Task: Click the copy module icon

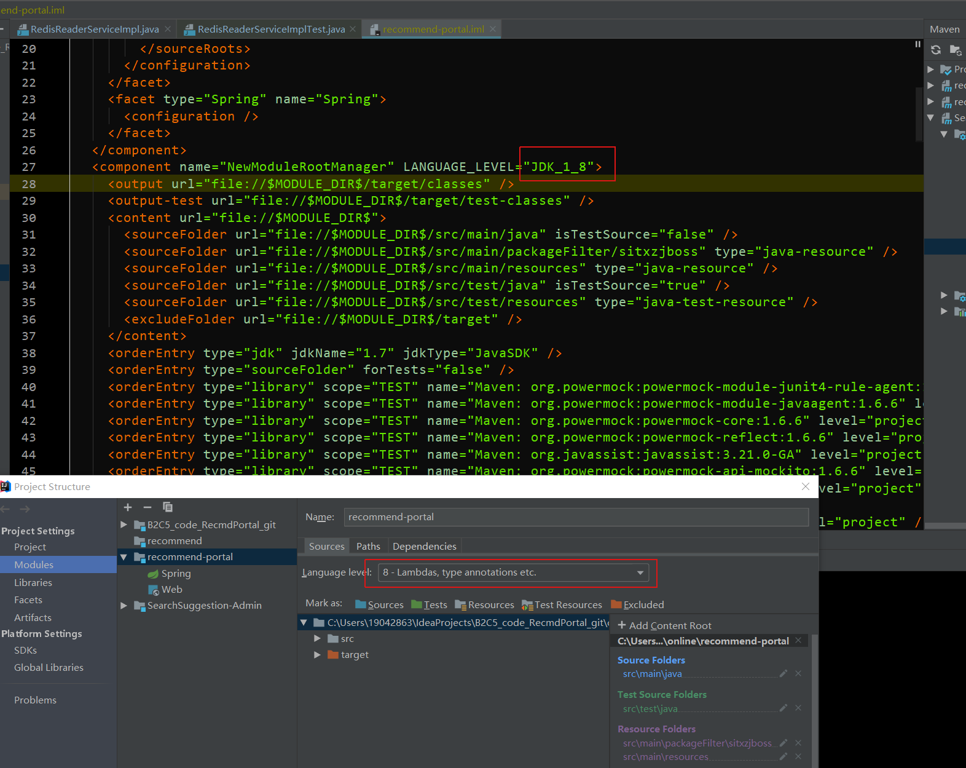Action: [168, 507]
